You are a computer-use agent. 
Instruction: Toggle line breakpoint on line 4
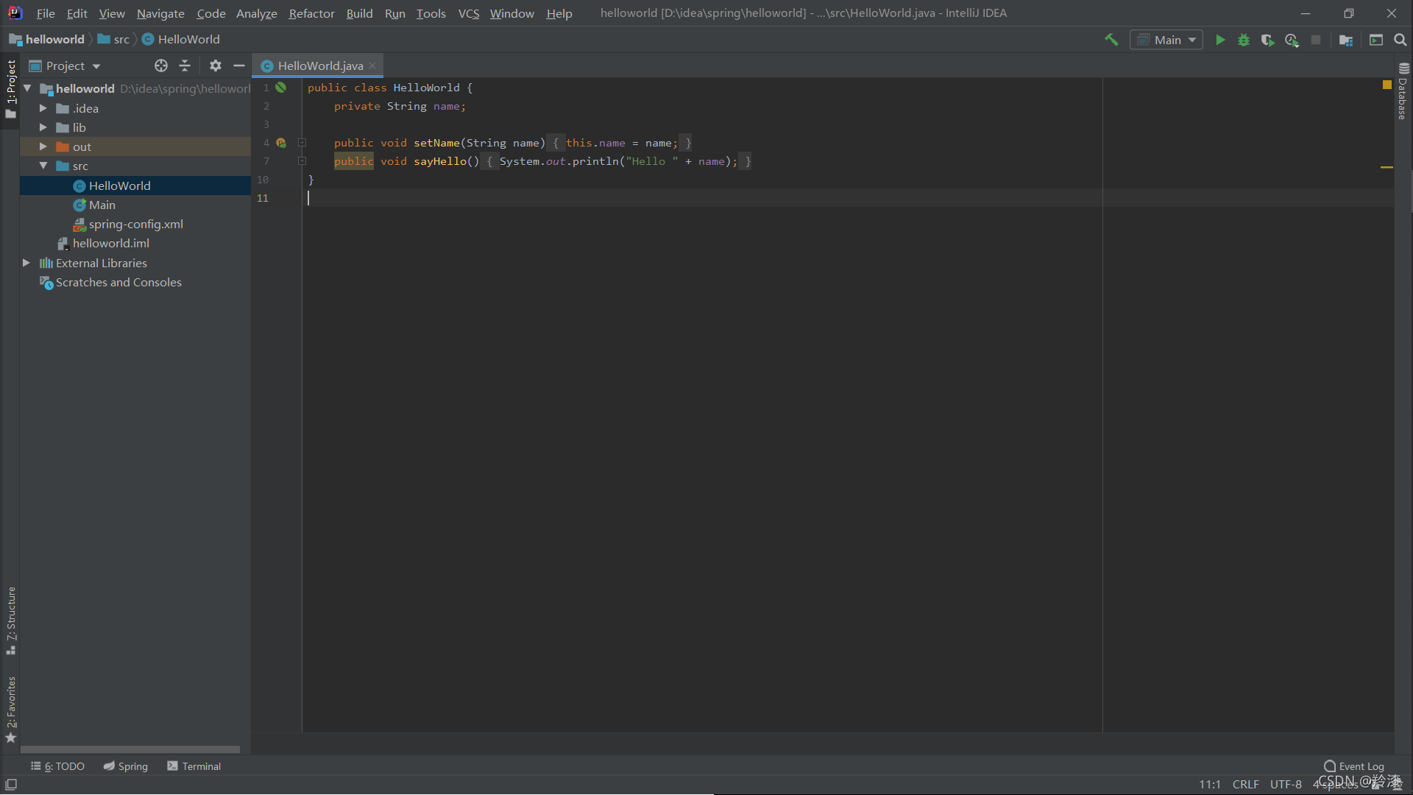281,143
